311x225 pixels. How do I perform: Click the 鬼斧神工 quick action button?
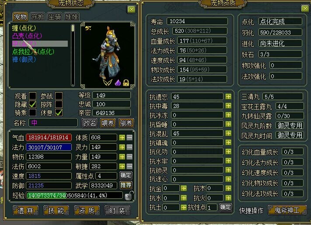287,210
